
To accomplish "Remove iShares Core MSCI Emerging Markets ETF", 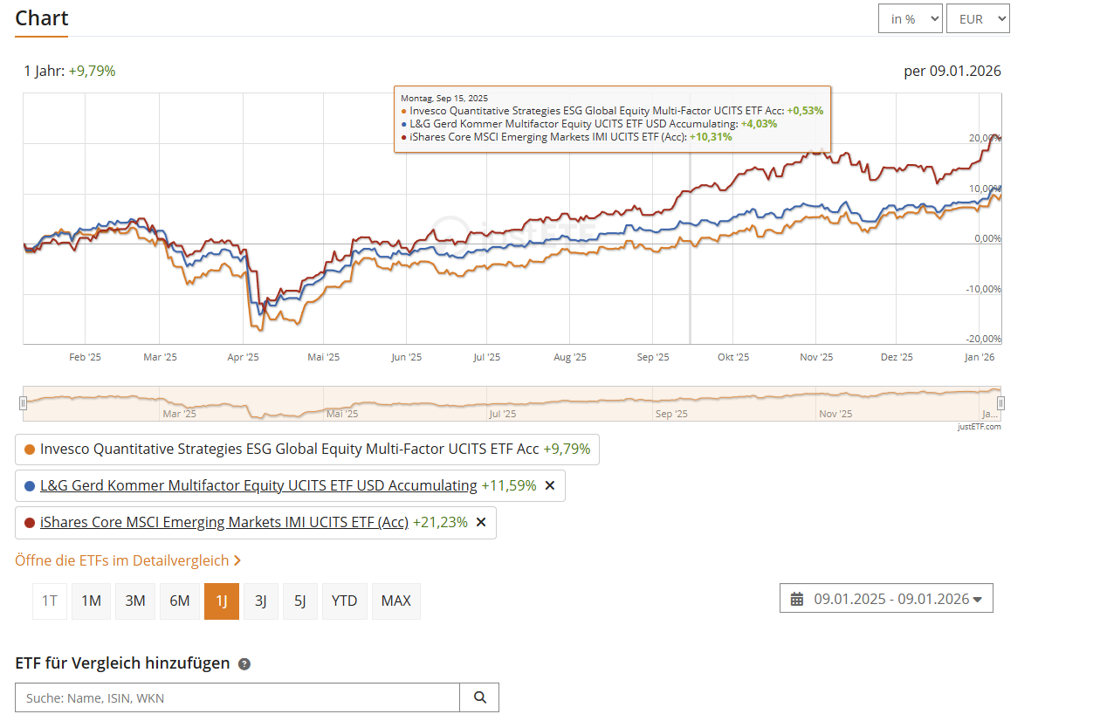I will click(481, 522).
